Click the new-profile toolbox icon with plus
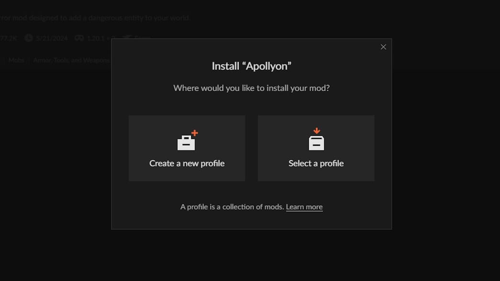The image size is (500, 281). point(187,140)
